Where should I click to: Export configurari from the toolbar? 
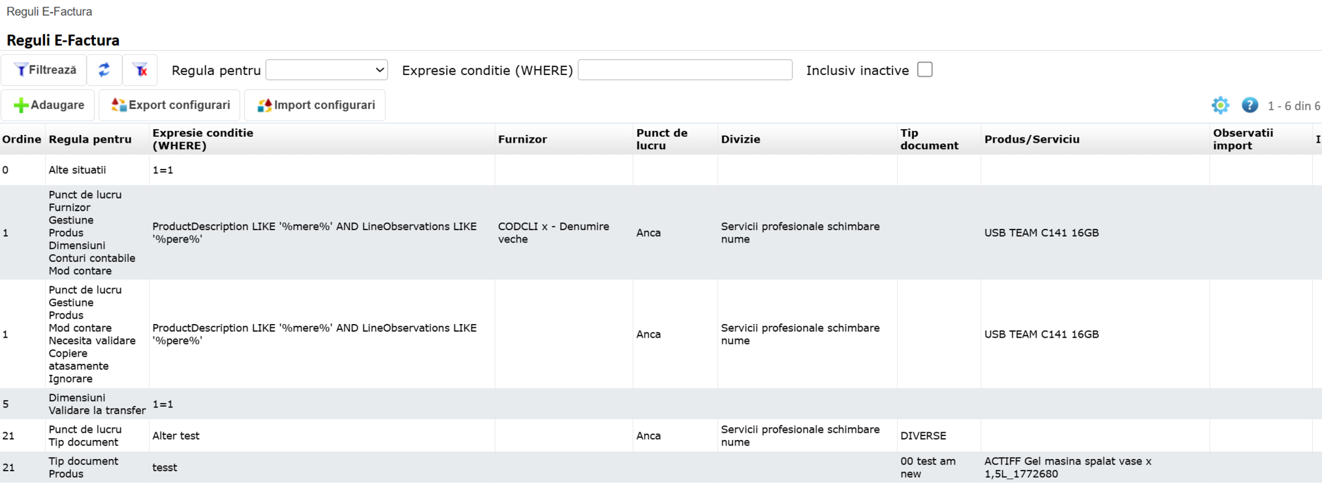point(170,106)
